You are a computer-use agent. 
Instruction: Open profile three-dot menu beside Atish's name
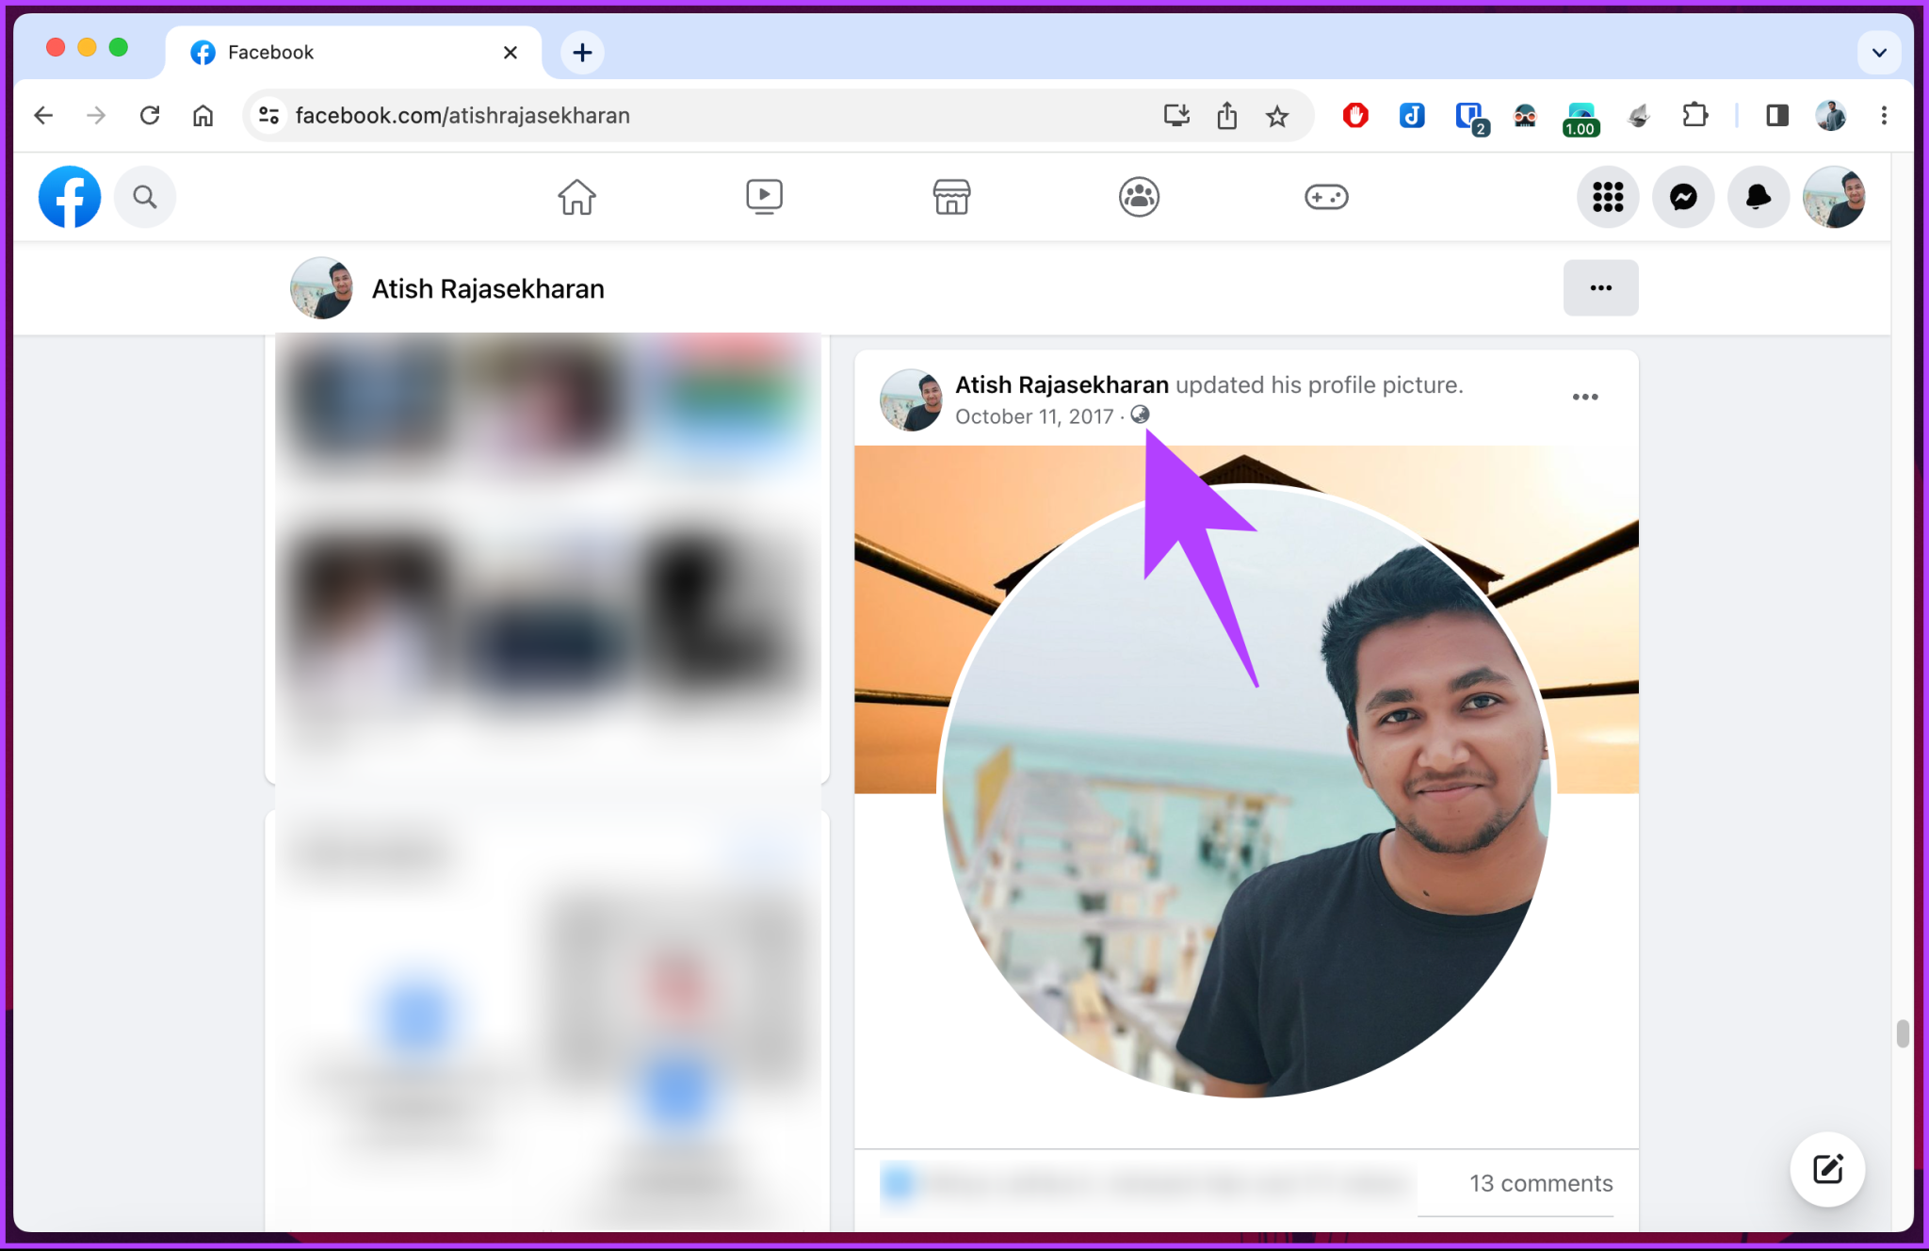[1600, 288]
